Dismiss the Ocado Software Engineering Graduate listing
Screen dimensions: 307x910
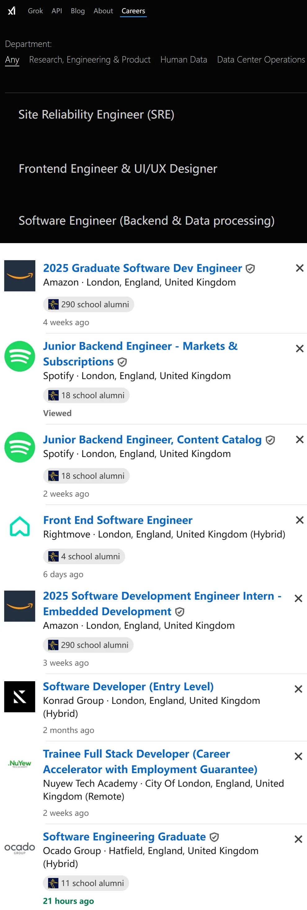[298, 839]
